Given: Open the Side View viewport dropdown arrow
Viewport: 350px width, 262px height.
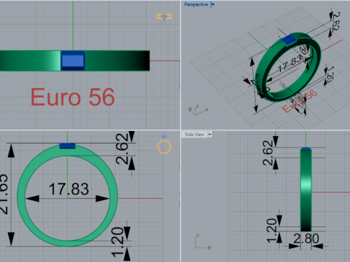Looking at the screenshot, I should (x=210, y=135).
